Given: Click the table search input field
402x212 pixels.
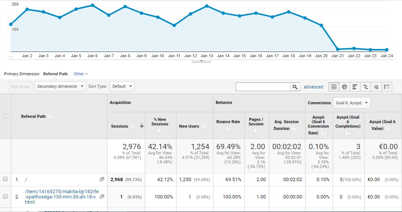Looking at the screenshot, I should 263,87.
